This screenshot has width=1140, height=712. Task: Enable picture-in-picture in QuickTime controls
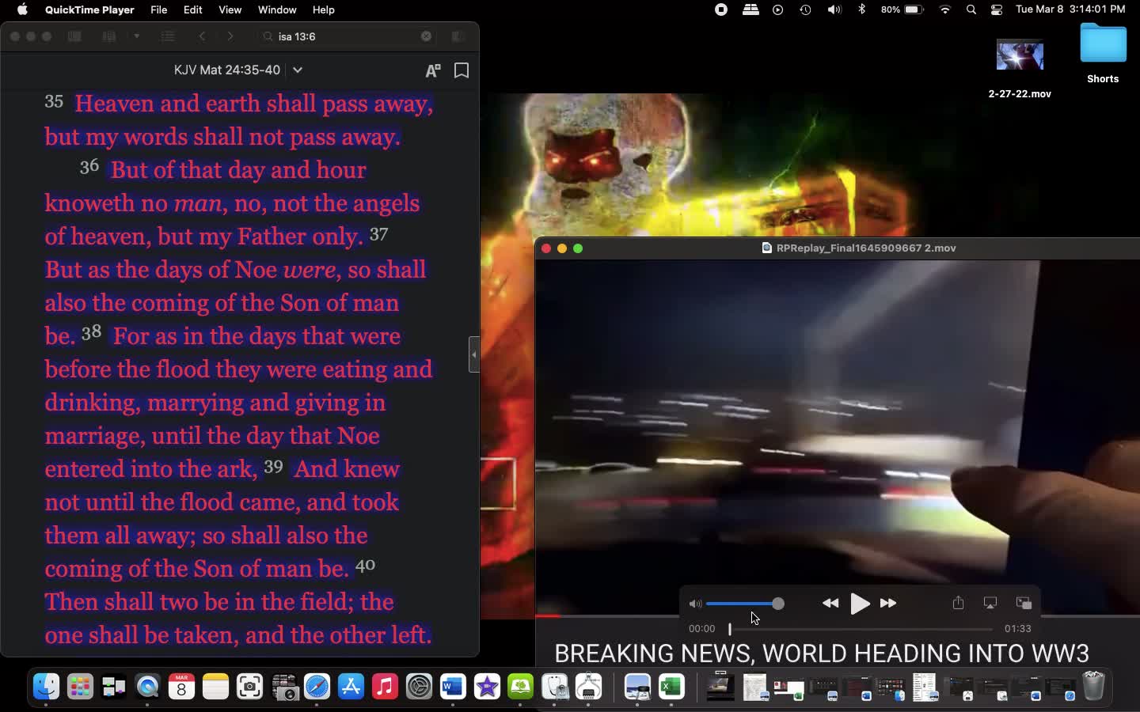click(1024, 603)
